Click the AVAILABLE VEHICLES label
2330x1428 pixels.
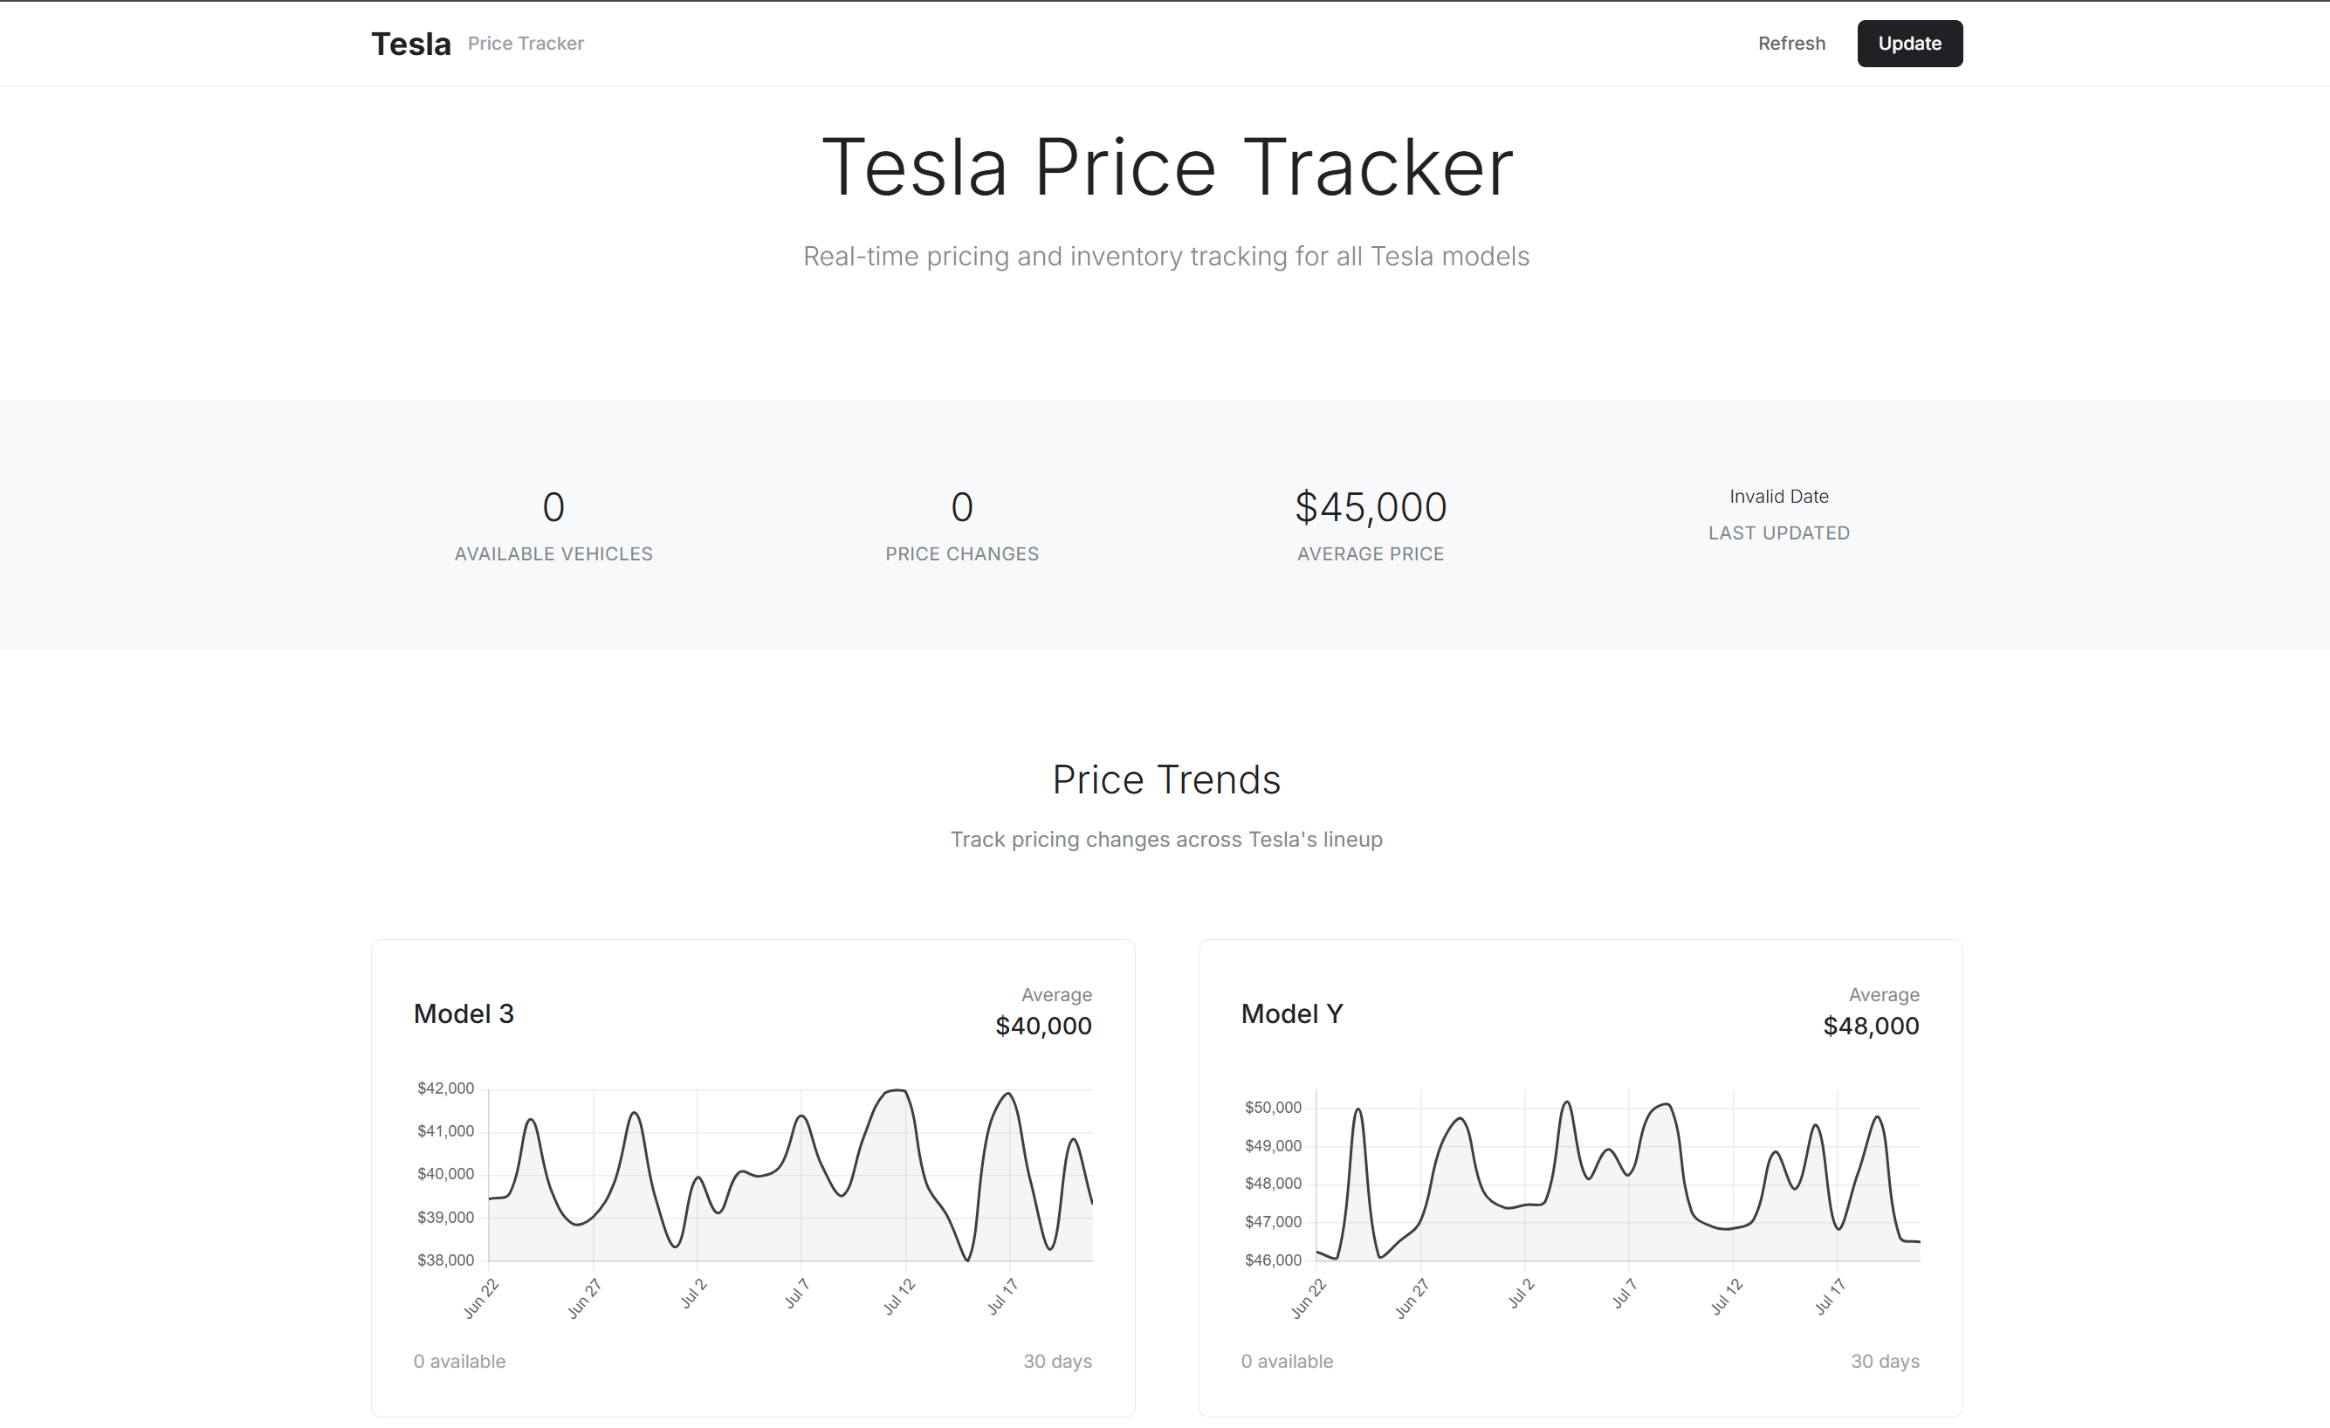click(553, 554)
